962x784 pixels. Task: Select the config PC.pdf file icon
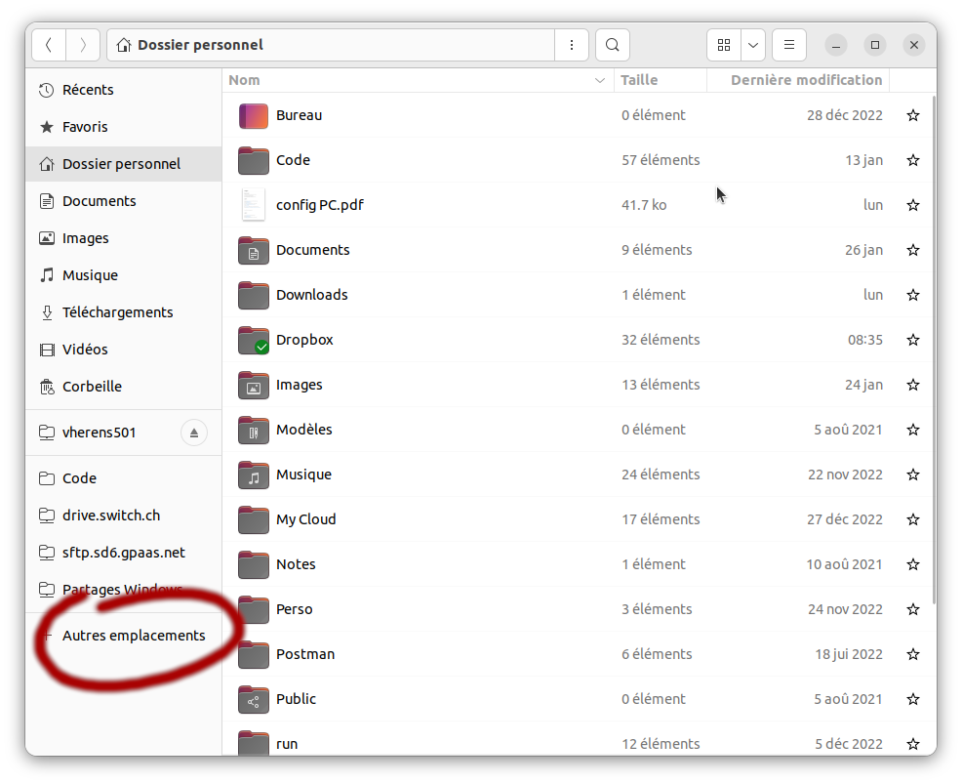point(254,205)
